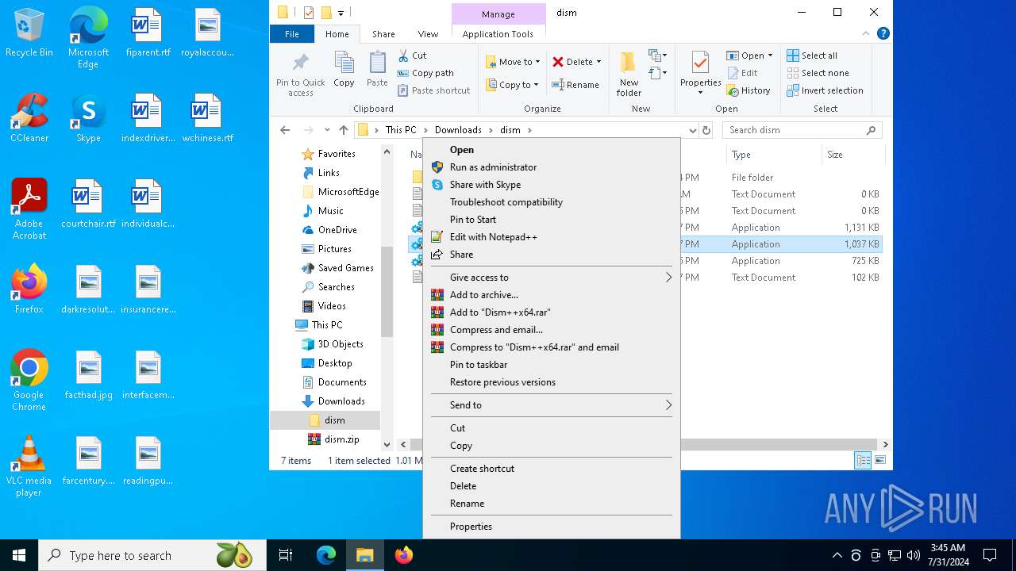Choose Add to "Dism++x64.rar" entry
The width and height of the screenshot is (1016, 571).
[552, 312]
